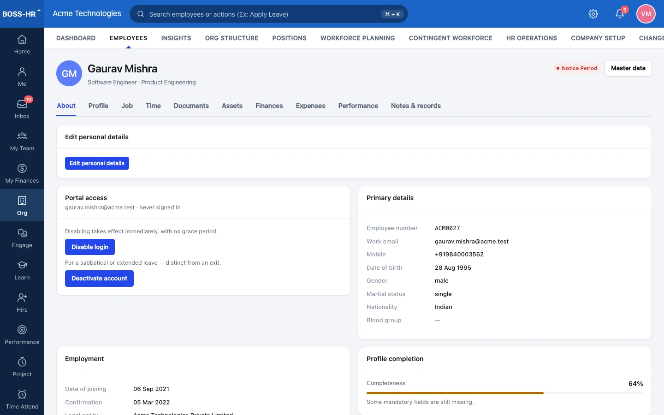View notifications bell icon

click(620, 14)
